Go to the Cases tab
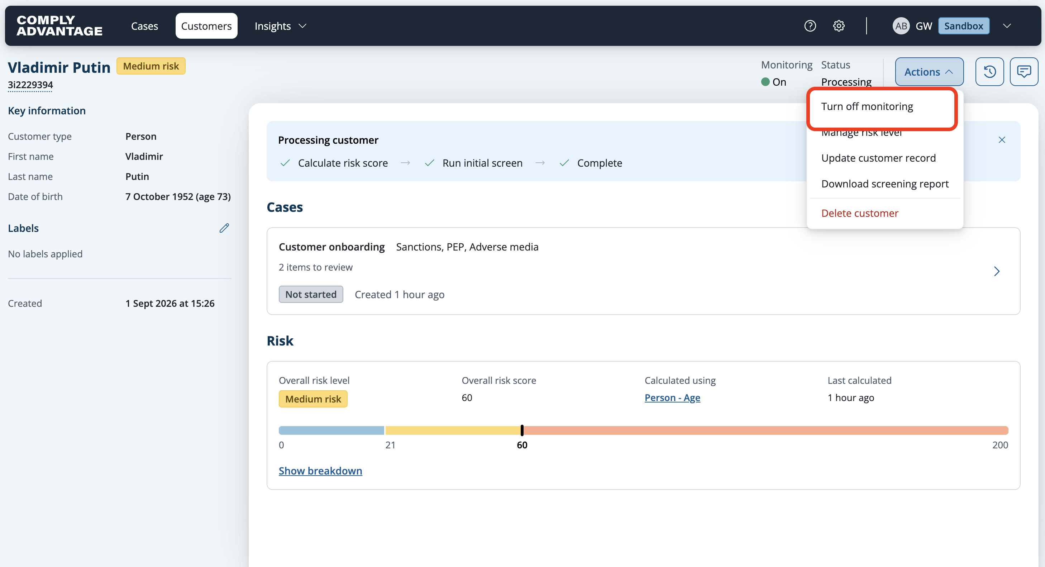This screenshot has height=567, width=1045. (144, 26)
